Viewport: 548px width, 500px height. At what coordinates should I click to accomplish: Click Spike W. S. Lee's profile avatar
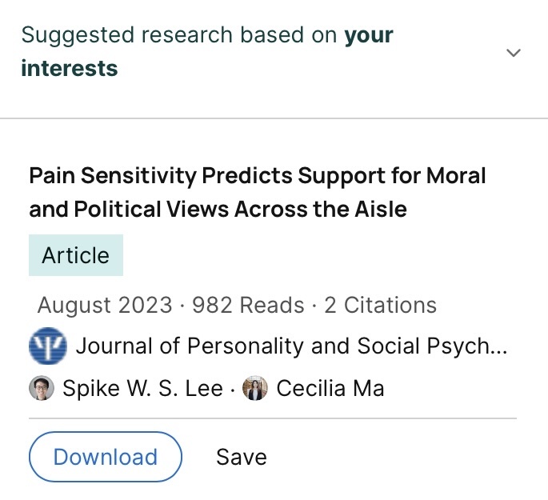point(42,388)
